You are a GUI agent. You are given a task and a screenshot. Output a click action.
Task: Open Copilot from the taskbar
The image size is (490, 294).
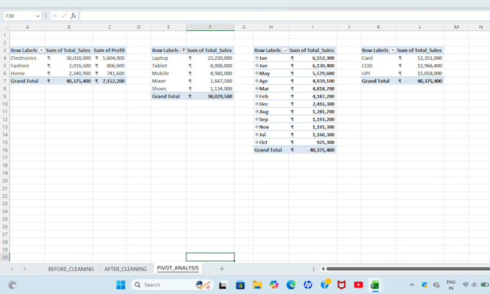pyautogui.click(x=274, y=285)
